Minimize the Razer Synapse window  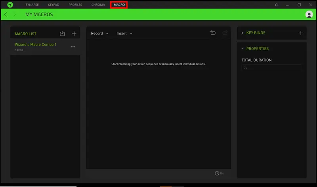click(287, 5)
